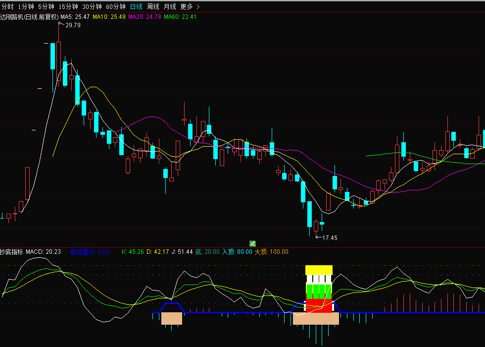Click the stock title 达刚路机(日线.前复权)
Screen dimensions: 485x347
click(x=29, y=17)
